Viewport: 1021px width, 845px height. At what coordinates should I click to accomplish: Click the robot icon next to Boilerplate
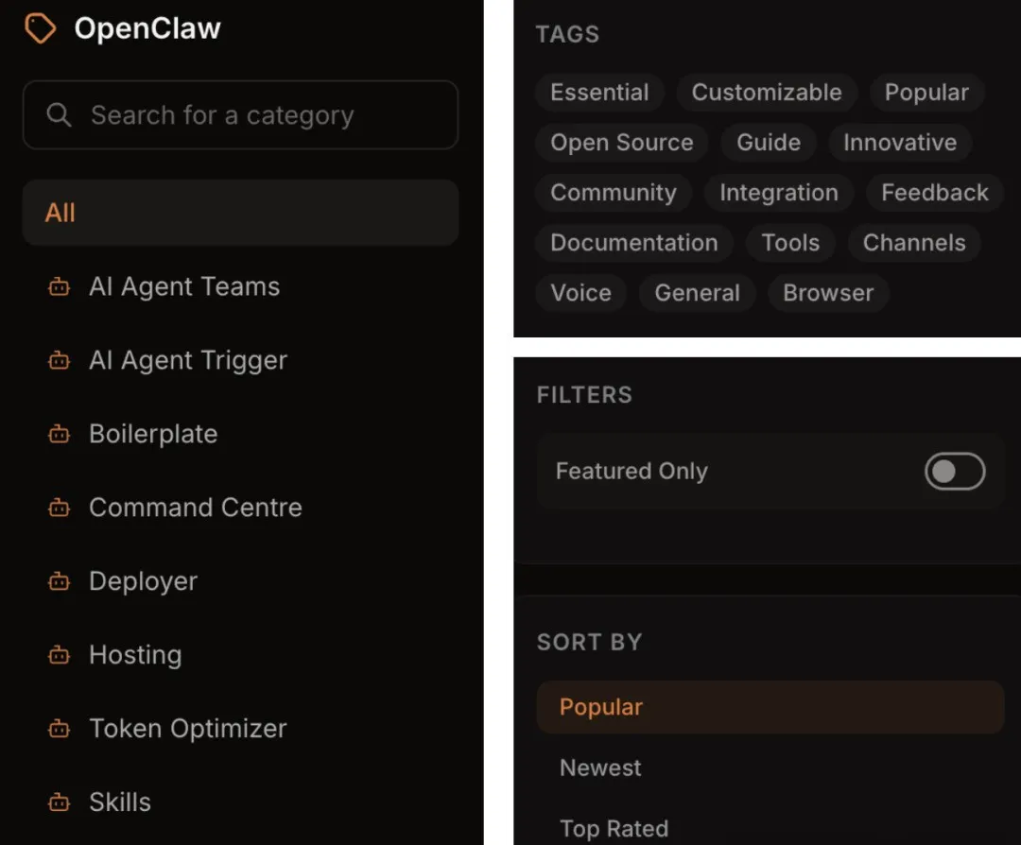(60, 435)
